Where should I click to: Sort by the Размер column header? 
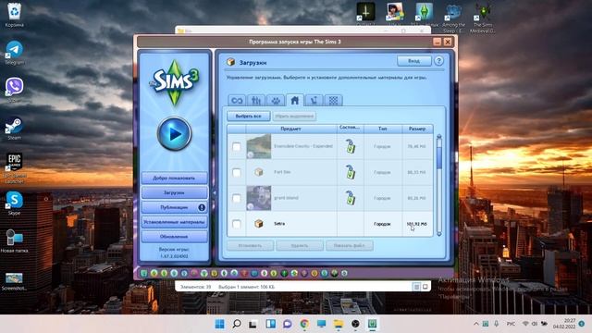coord(417,129)
